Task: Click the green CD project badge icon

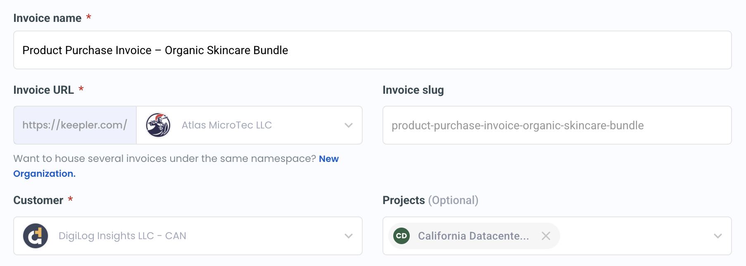Action: [x=402, y=236]
